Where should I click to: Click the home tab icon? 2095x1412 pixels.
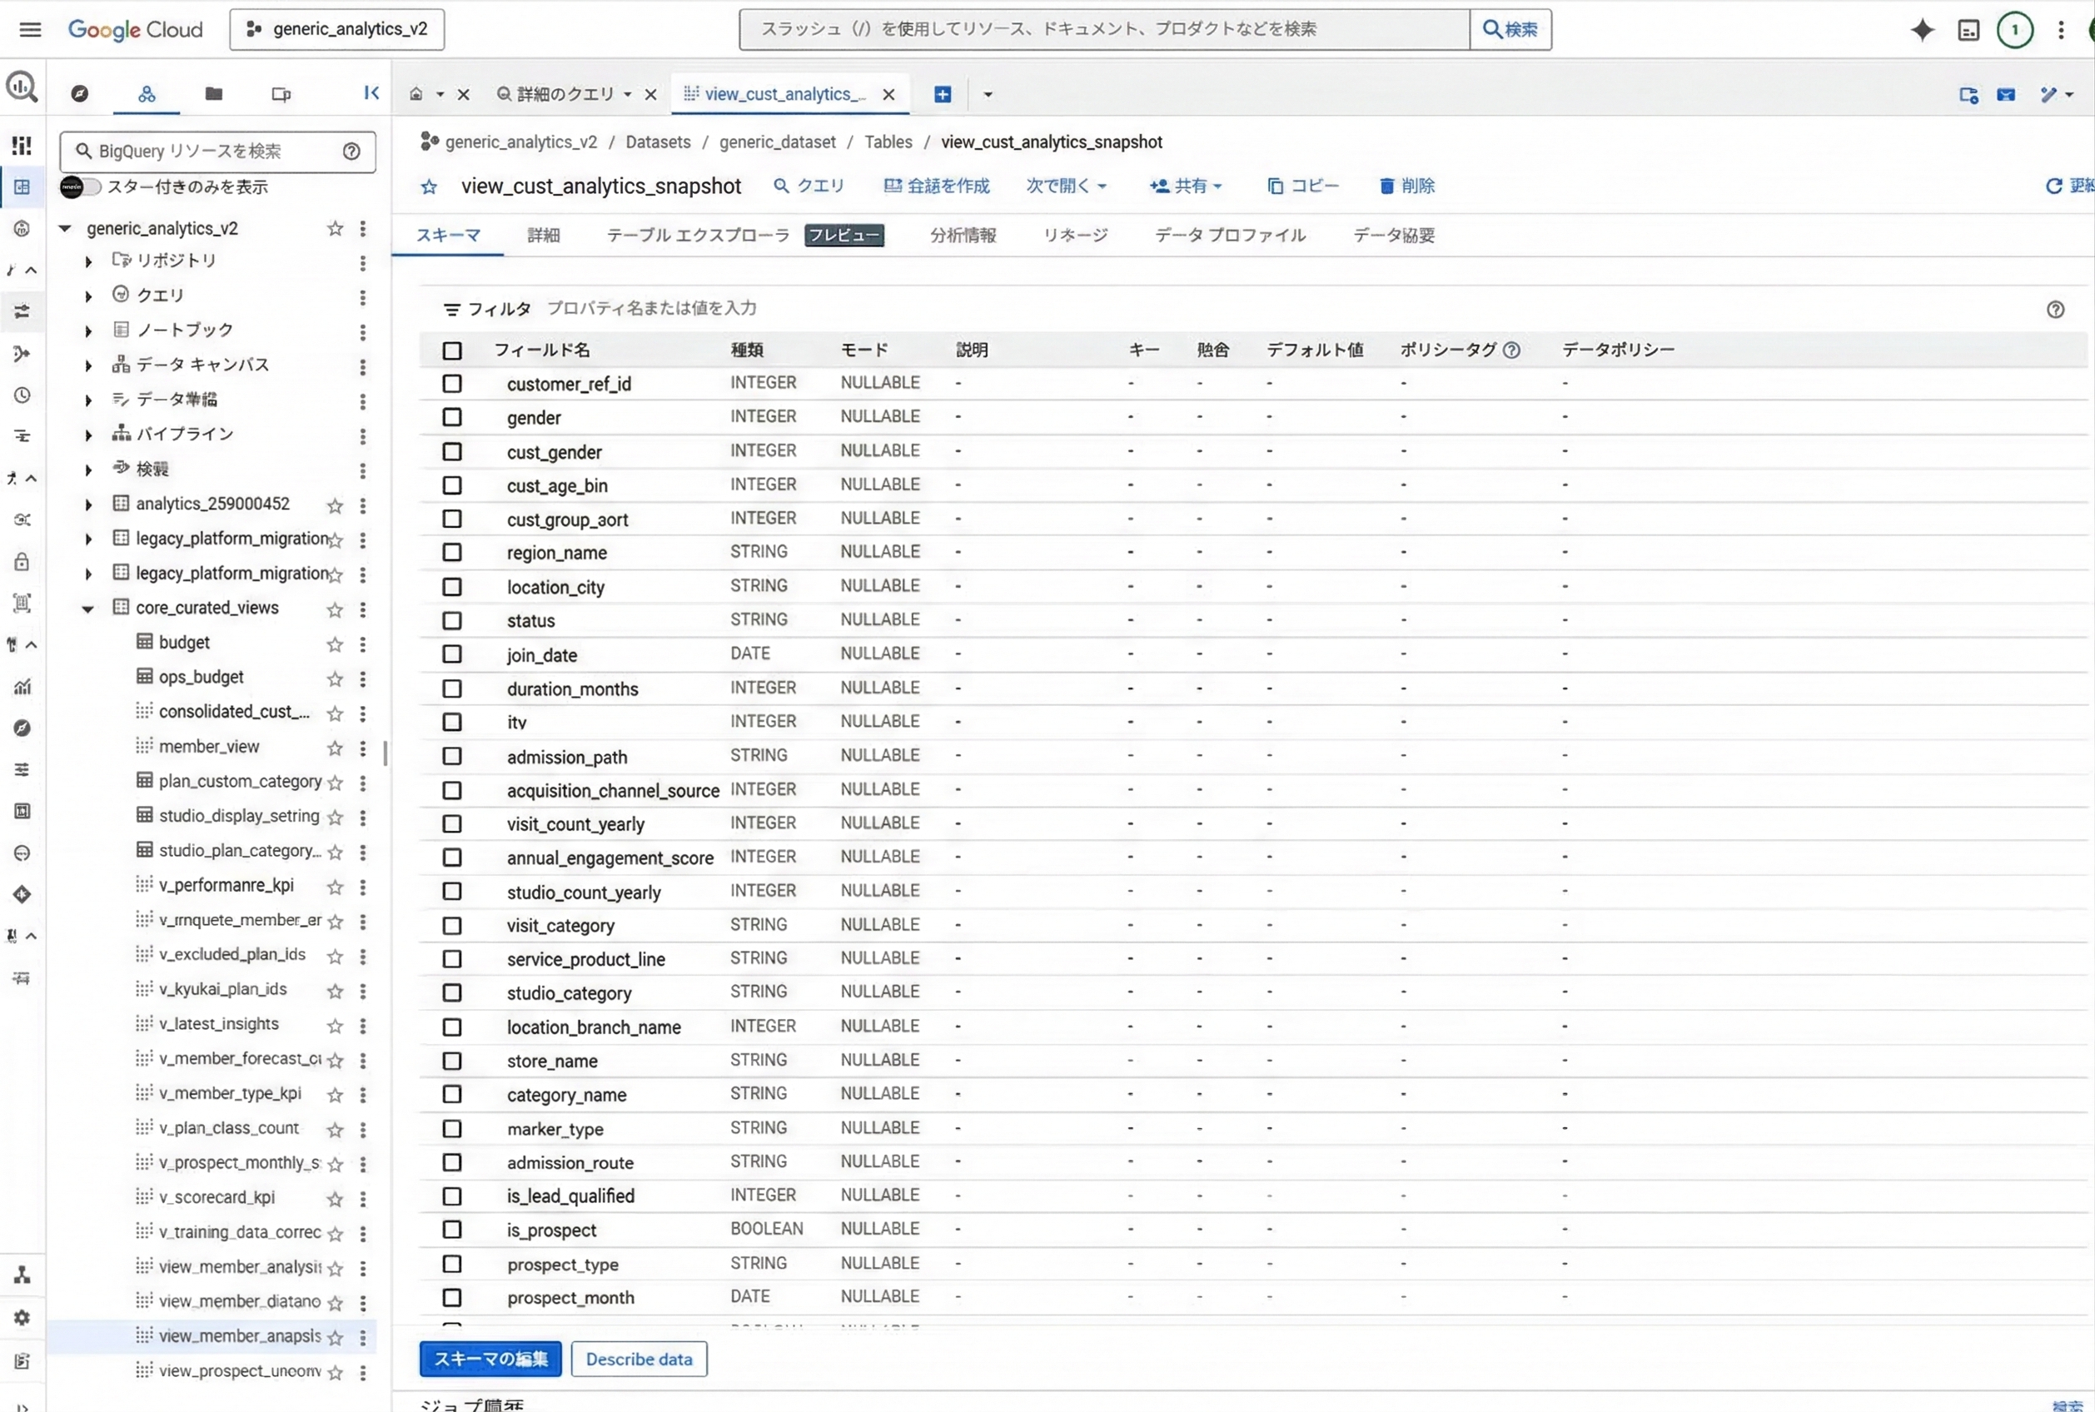coord(416,93)
